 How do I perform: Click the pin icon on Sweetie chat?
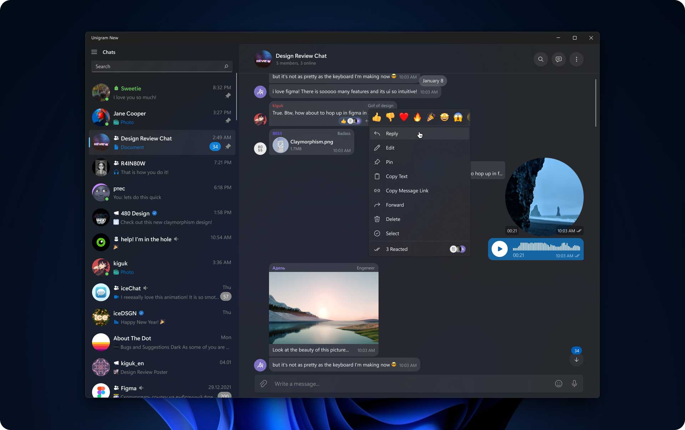tap(228, 96)
